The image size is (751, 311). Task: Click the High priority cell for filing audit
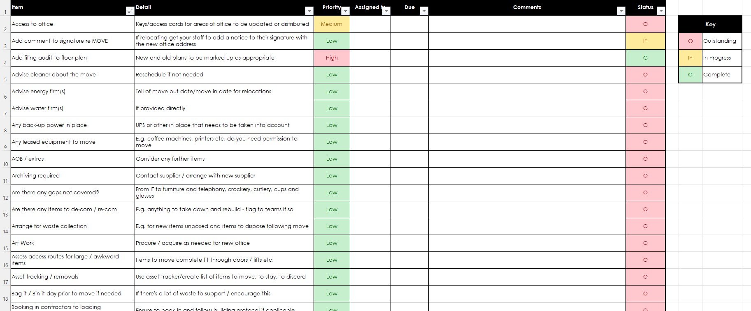[x=332, y=58]
